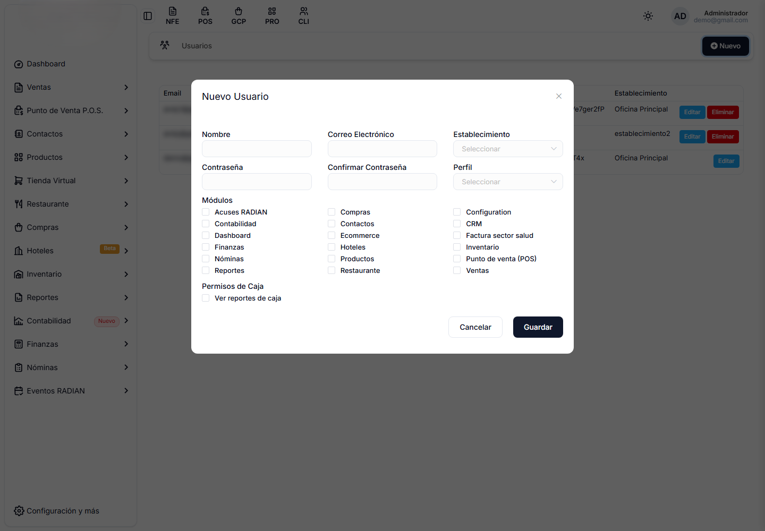
Task: Click the Eventos RADIAN calendar icon
Action: pos(19,391)
